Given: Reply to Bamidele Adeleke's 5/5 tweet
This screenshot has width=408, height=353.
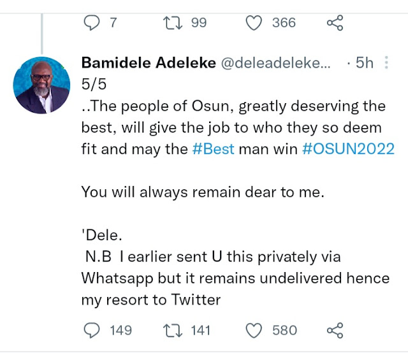Looking at the screenshot, I should [92, 329].
